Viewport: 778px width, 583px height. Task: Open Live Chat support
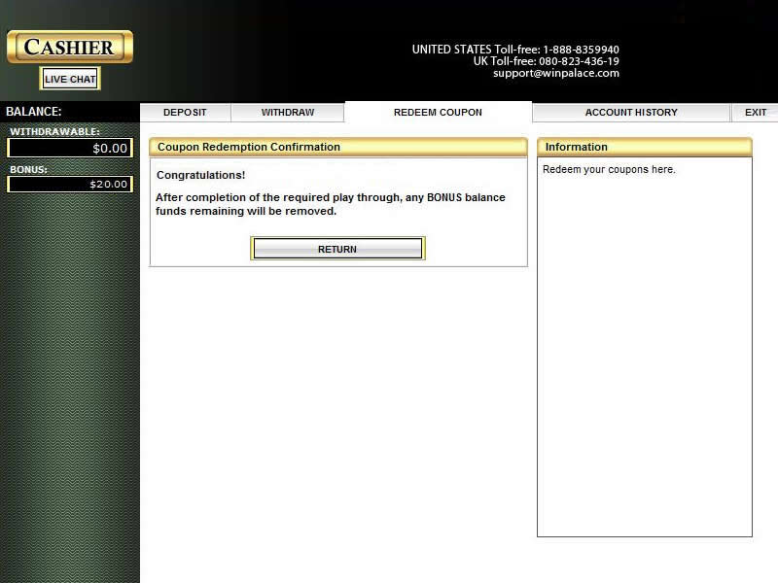[70, 79]
